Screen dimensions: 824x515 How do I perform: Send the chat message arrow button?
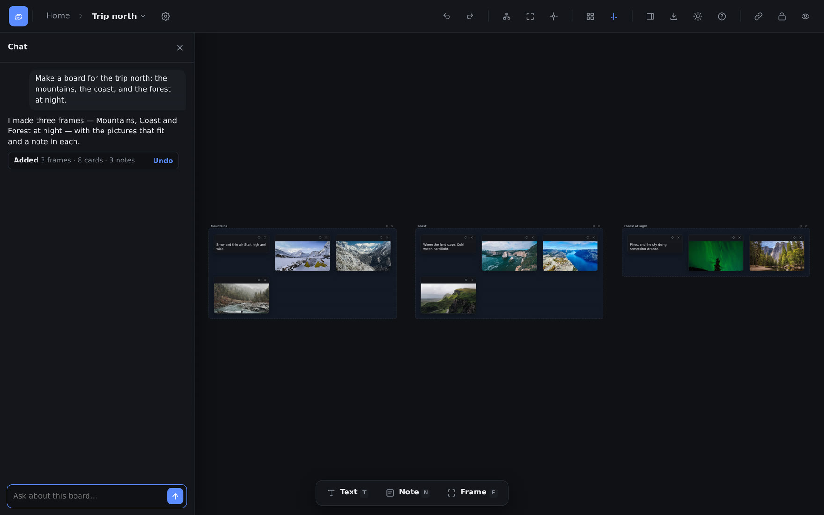[x=175, y=496]
